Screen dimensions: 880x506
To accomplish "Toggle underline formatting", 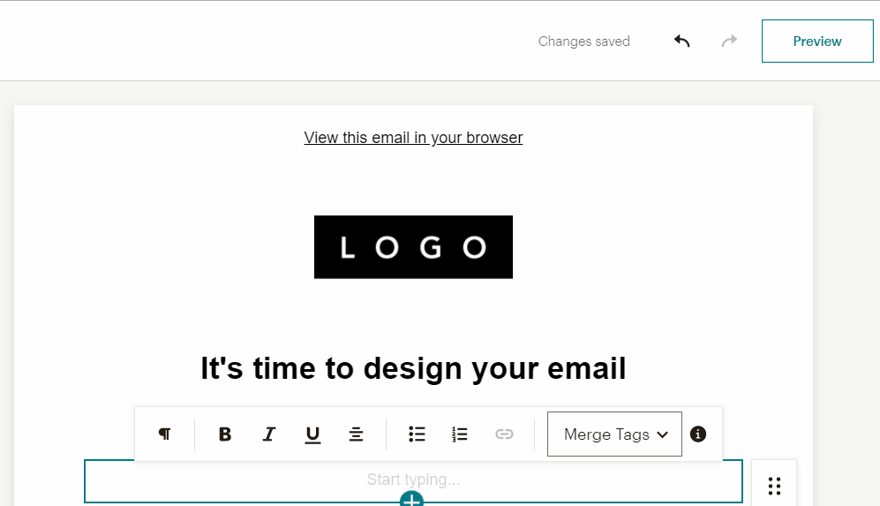I will point(312,434).
